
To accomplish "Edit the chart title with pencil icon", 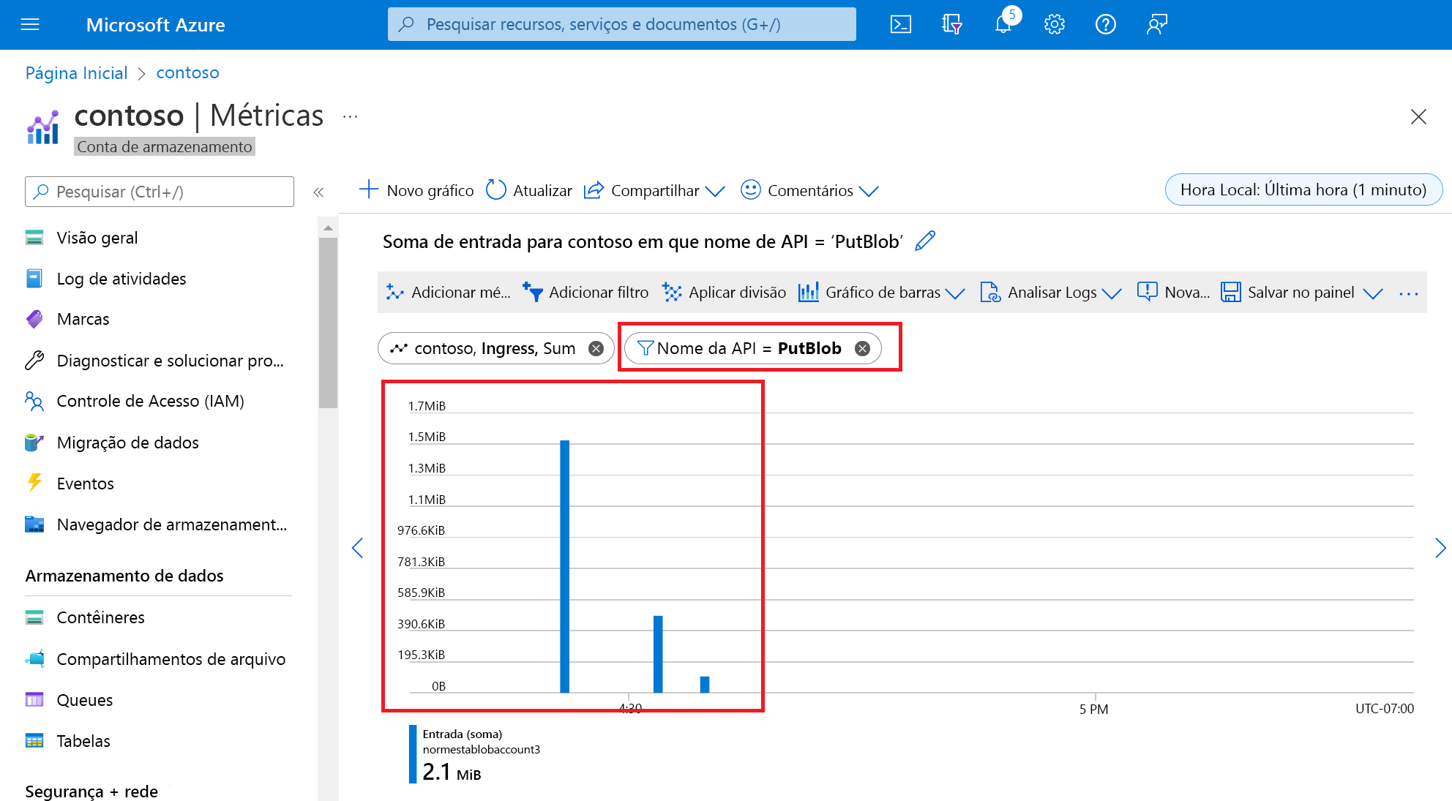I will [925, 241].
